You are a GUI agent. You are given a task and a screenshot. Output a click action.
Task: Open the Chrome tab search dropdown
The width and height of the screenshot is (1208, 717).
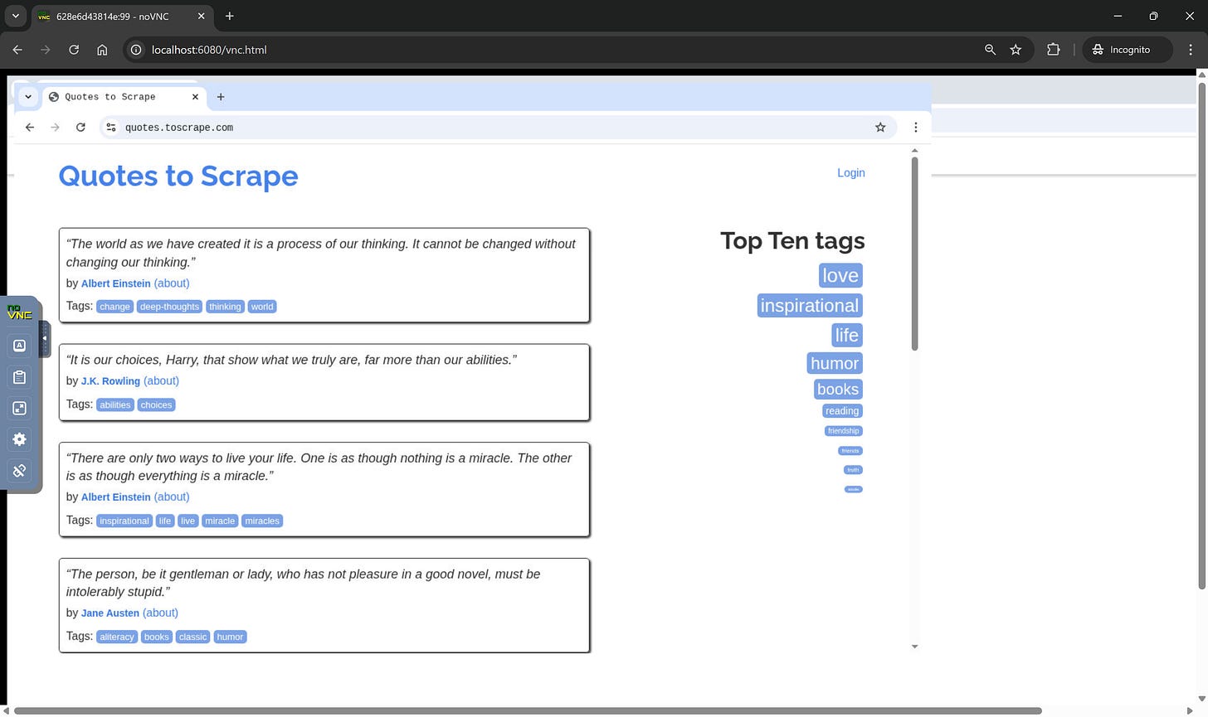tap(15, 16)
